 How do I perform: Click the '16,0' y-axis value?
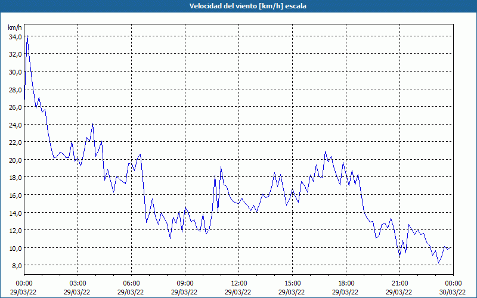[x=16, y=195]
